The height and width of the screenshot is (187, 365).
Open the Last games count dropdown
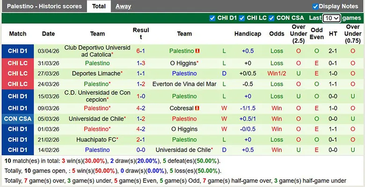click(x=331, y=18)
